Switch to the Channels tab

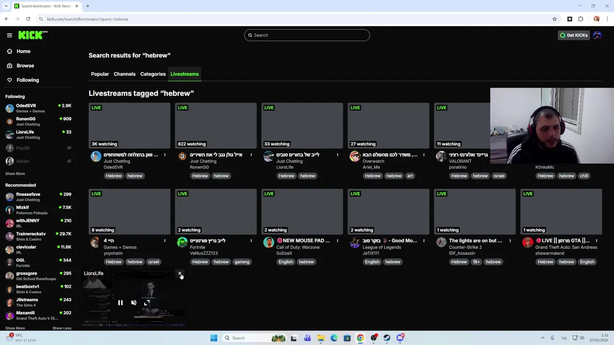point(124,74)
